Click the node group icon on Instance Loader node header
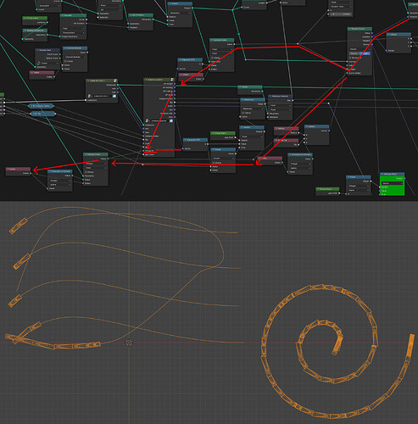 click(172, 80)
